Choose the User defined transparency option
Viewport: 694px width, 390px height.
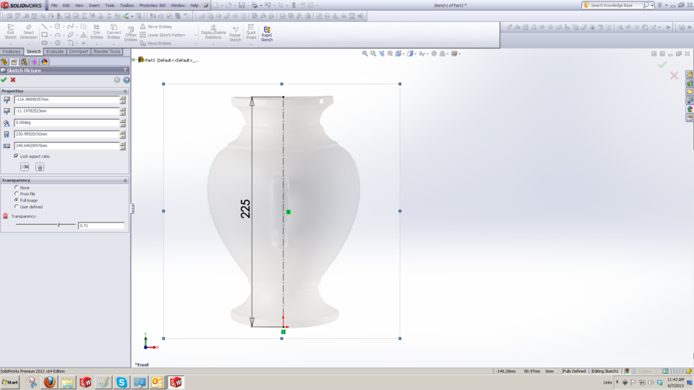coord(17,207)
